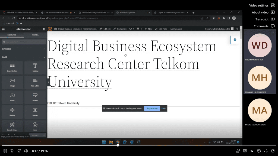Reload the browser page
This screenshot has height=156, width=278.
[14, 18]
